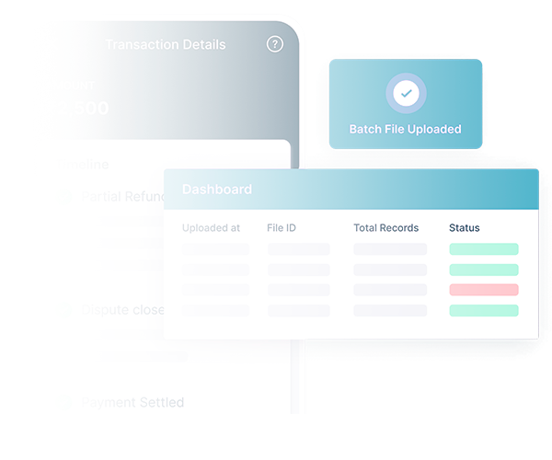Open the Dispute close timeline entry

(x=121, y=310)
